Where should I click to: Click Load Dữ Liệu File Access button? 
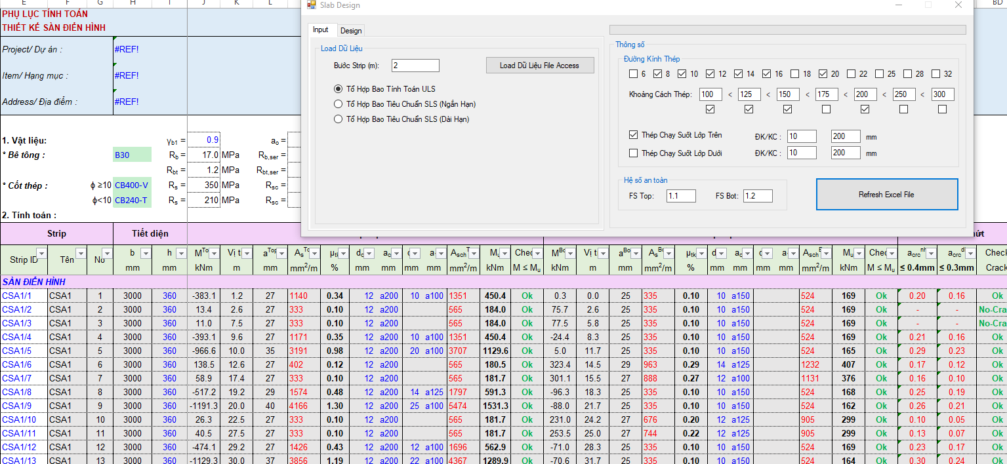point(539,66)
